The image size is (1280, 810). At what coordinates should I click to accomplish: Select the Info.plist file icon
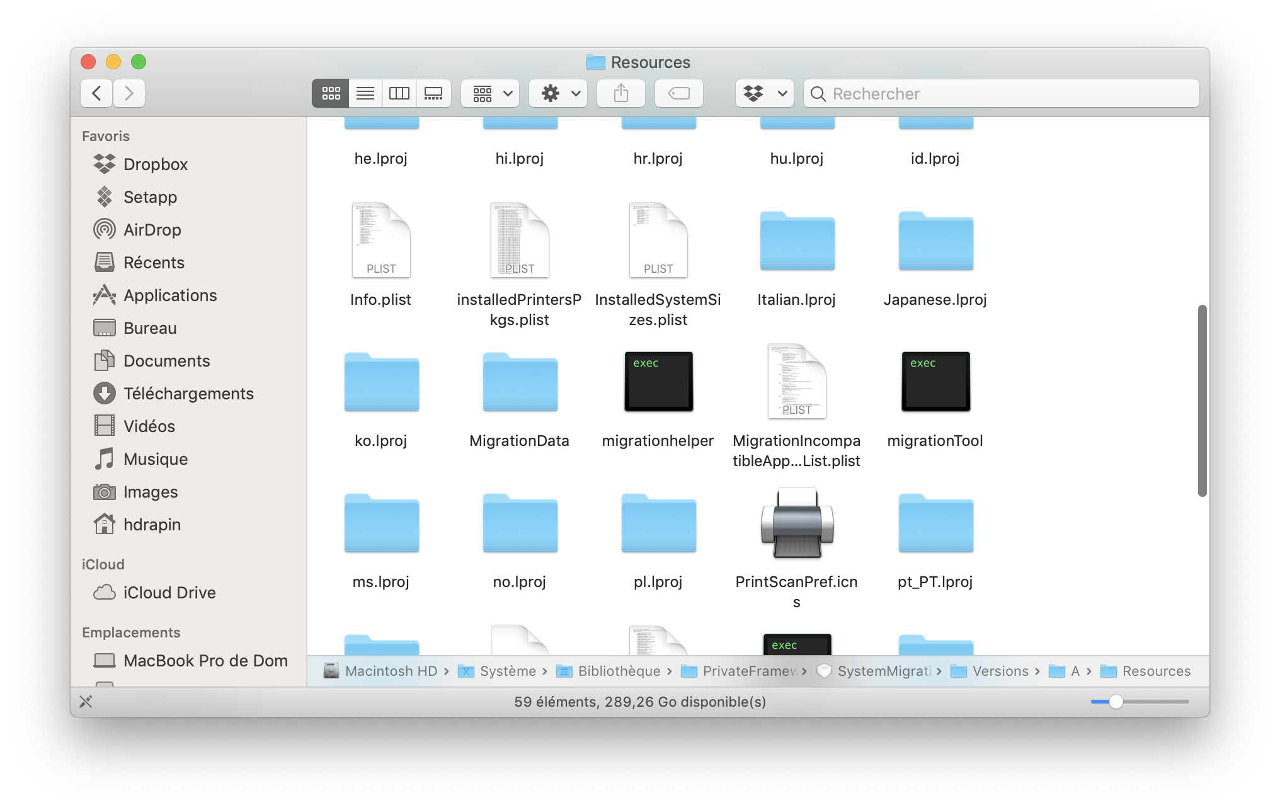380,240
